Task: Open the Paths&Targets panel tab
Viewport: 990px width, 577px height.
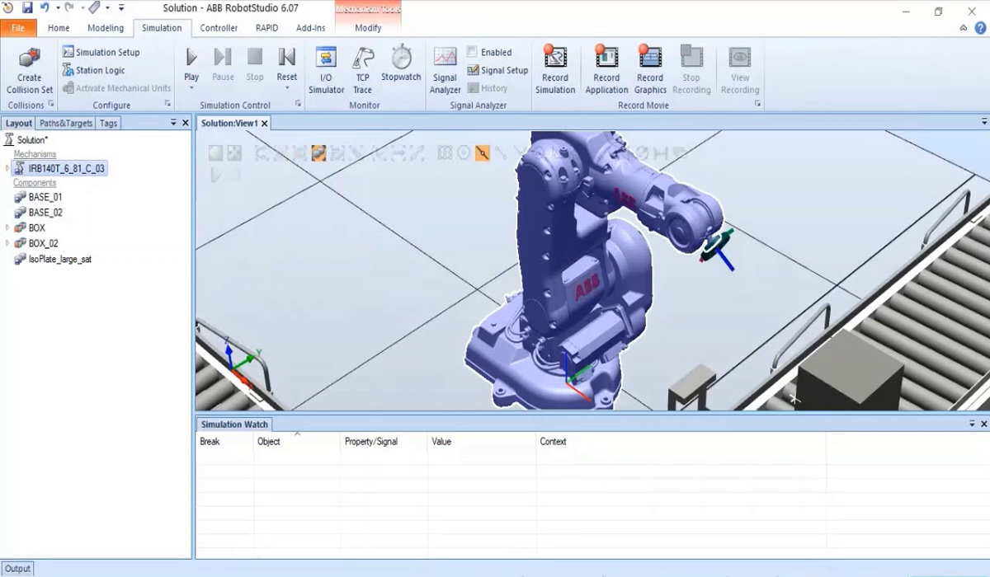Action: pos(66,123)
